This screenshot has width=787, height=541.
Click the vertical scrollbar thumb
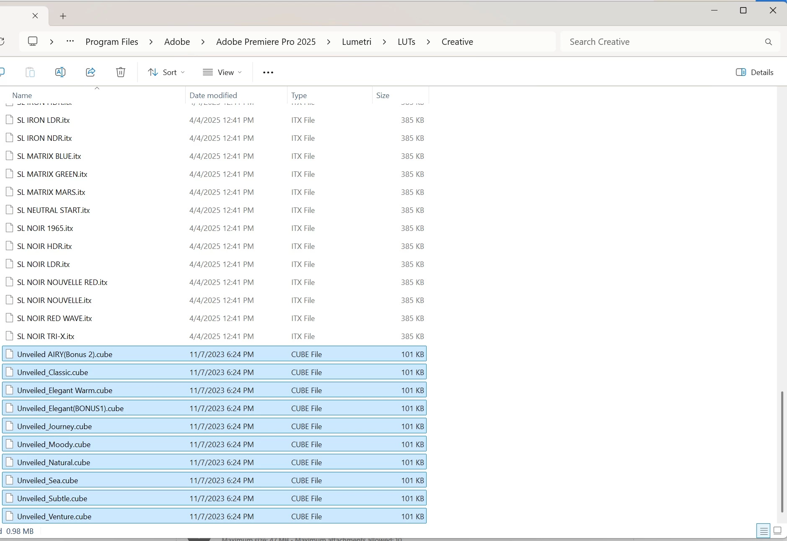pyautogui.click(x=782, y=452)
